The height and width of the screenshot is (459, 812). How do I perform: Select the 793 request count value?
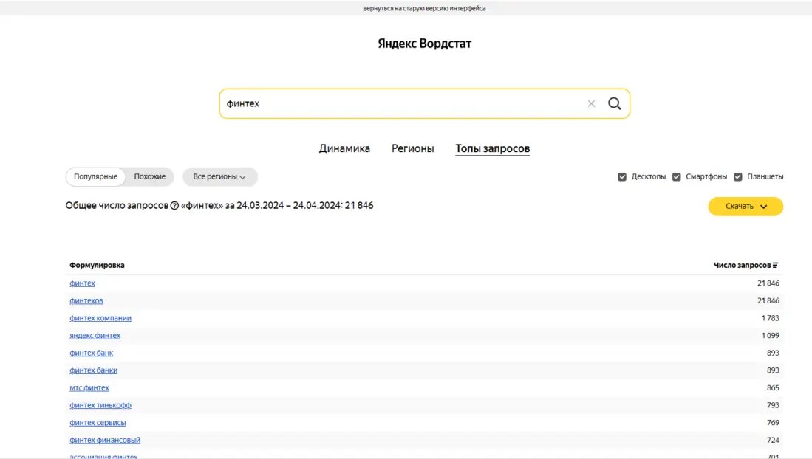pos(773,405)
